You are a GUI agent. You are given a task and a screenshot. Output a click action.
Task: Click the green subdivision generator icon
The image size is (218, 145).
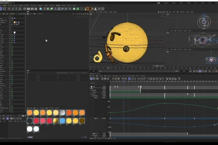click(x=48, y=9)
